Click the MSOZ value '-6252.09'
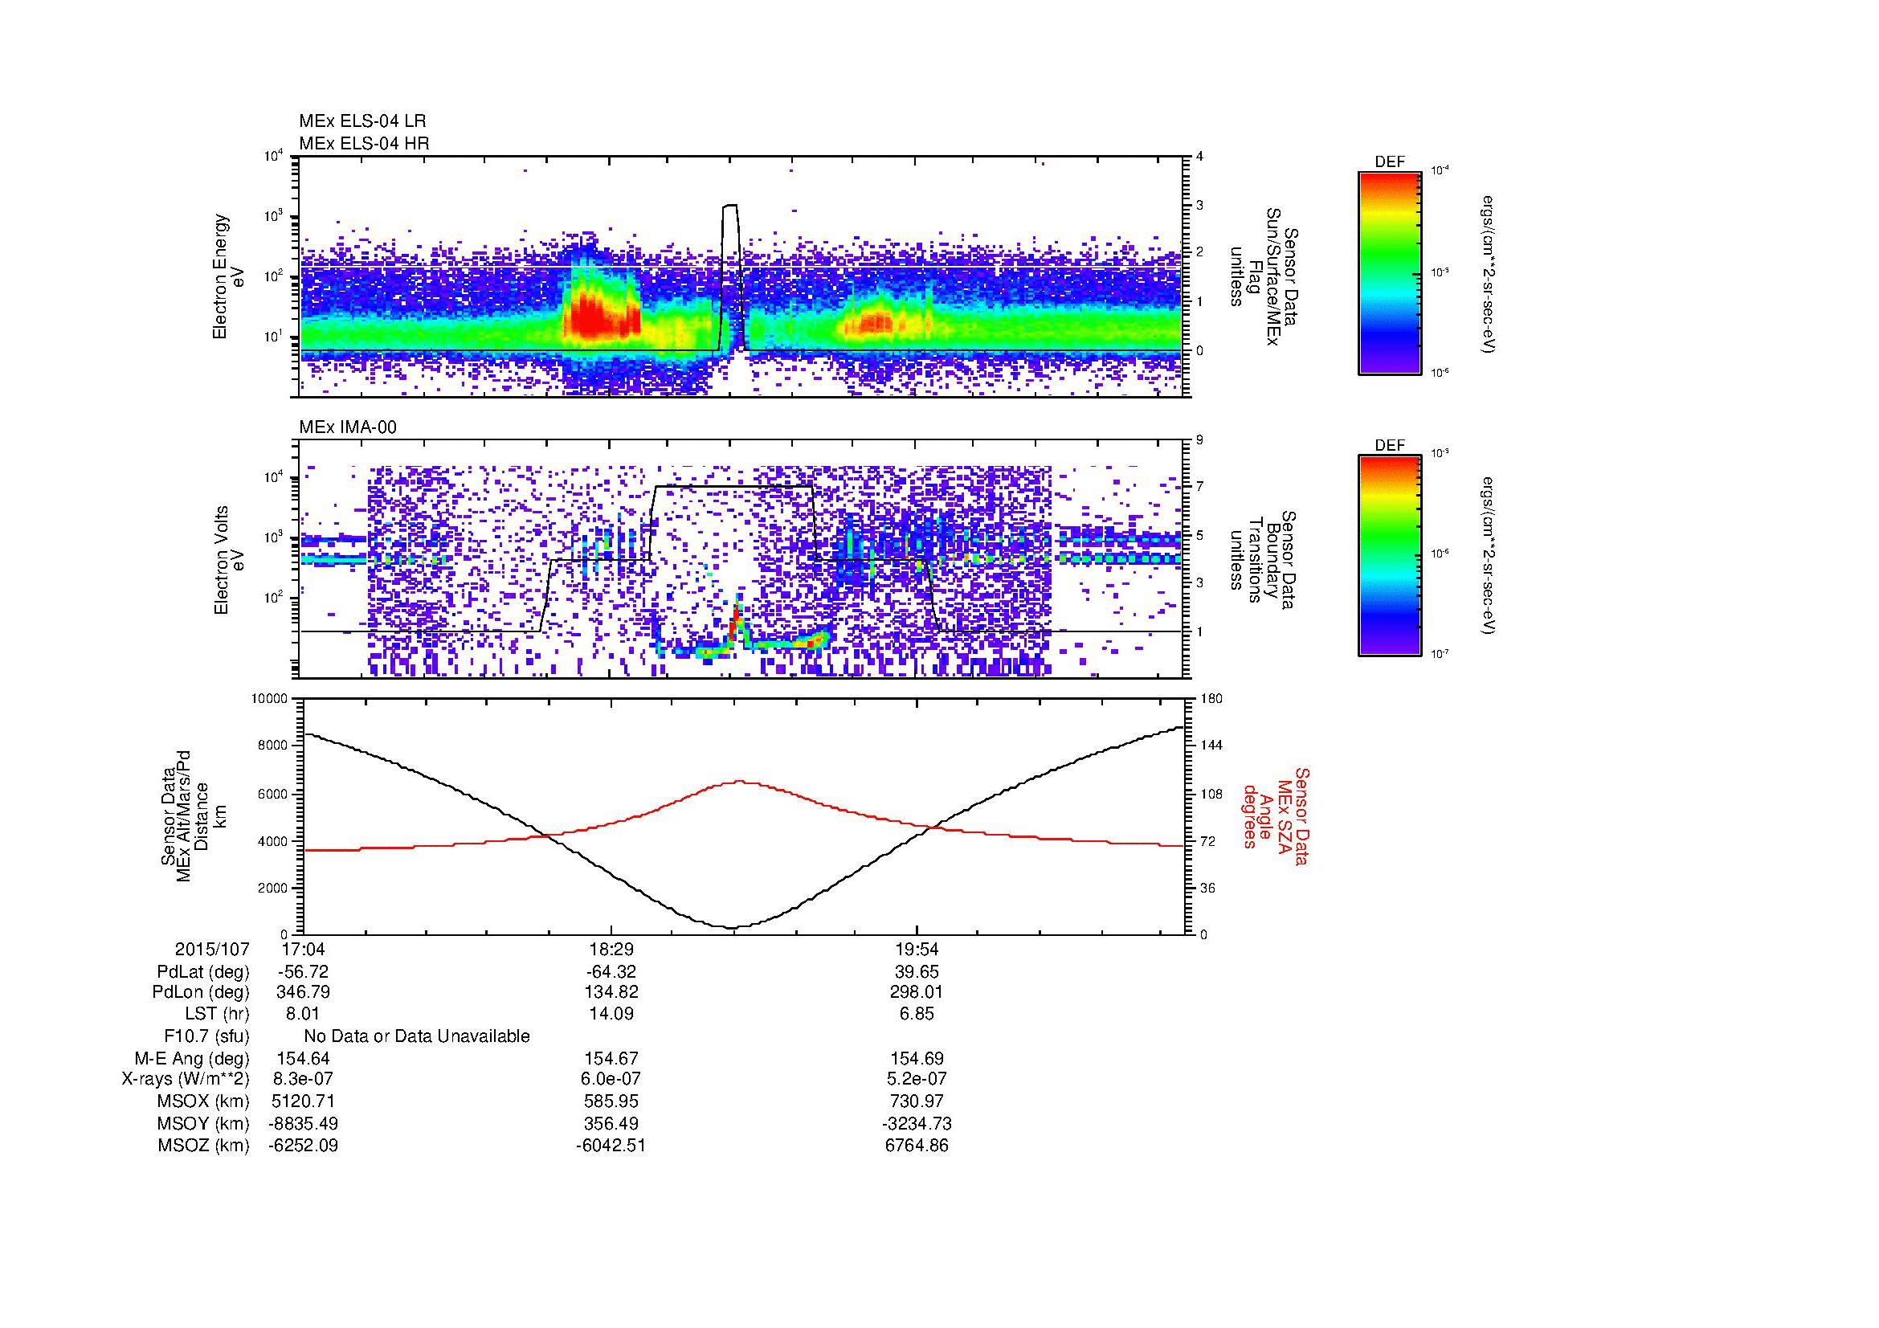 point(303,1146)
